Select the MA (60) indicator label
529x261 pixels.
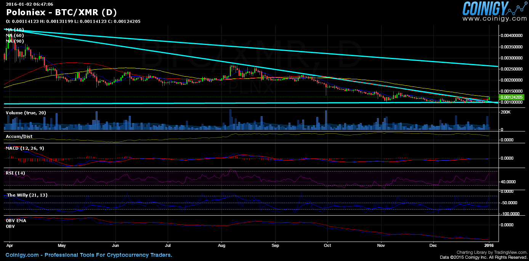pyautogui.click(x=15, y=35)
